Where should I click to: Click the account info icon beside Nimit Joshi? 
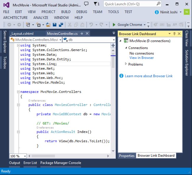tap(157, 12)
